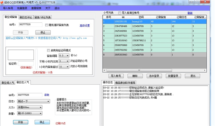Viewport: 215px width, 126px height.
Task: Select account row 2364798466
Action: click(155, 26)
